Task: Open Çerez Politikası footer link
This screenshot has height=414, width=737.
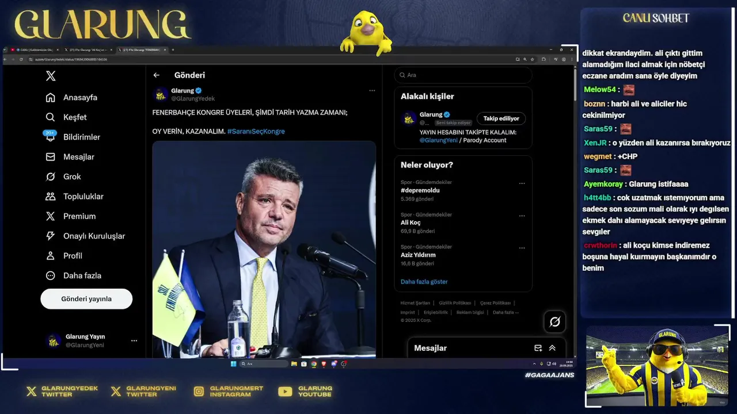Action: click(495, 303)
